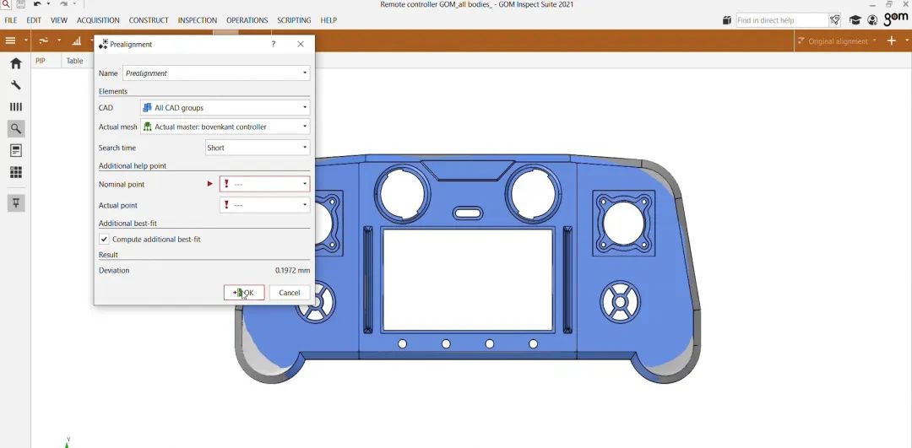Viewport: 912px width, 448px height.
Task: Expand the arrow next to hamburger menu
Action: click(25, 40)
